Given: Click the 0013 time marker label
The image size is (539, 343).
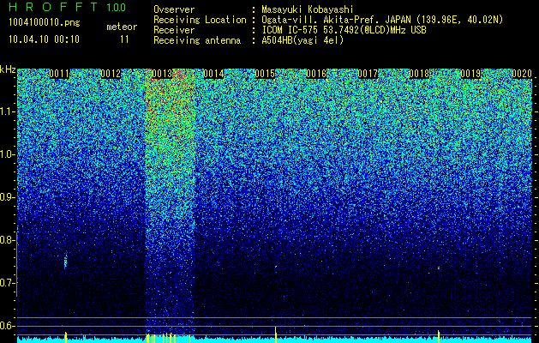Looking at the screenshot, I should tap(162, 74).
